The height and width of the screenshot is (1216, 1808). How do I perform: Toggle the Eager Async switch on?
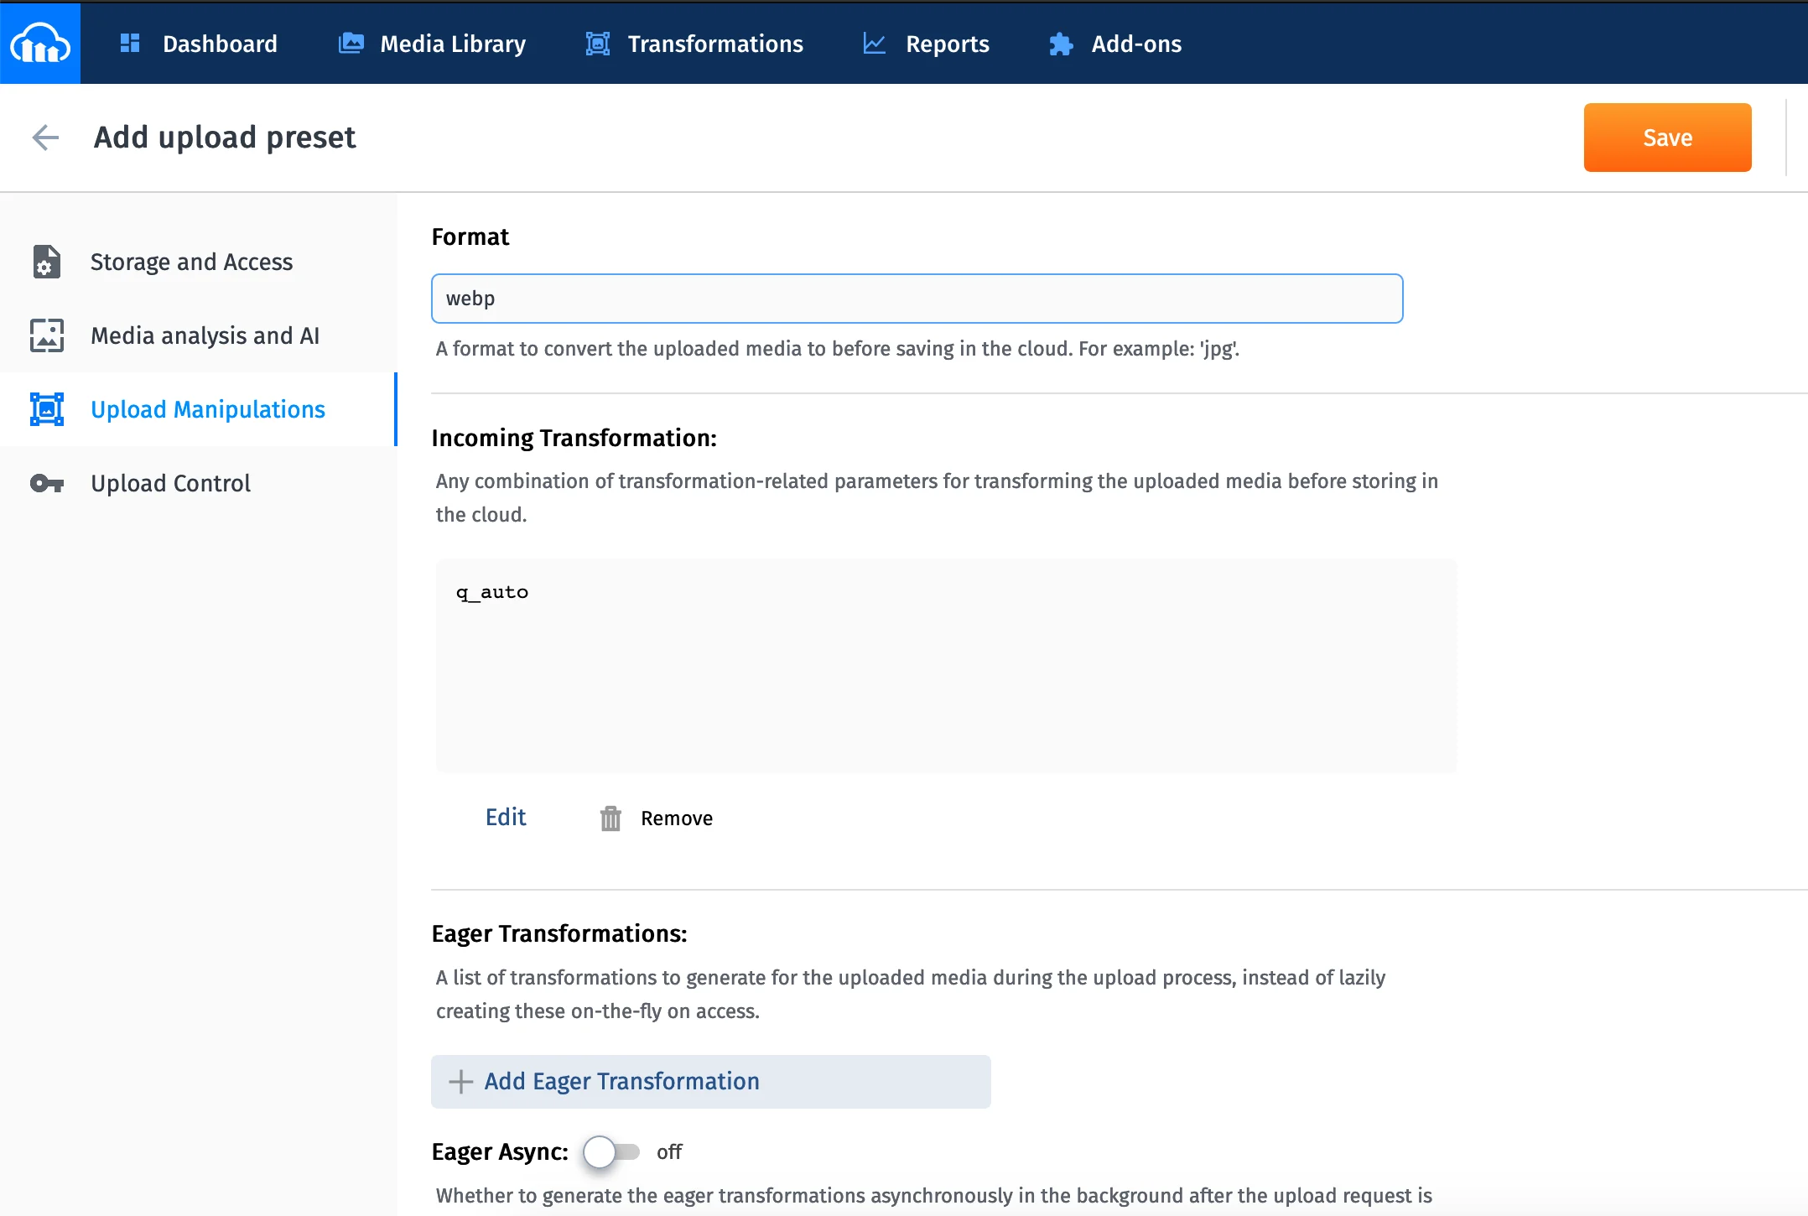pos(611,1151)
